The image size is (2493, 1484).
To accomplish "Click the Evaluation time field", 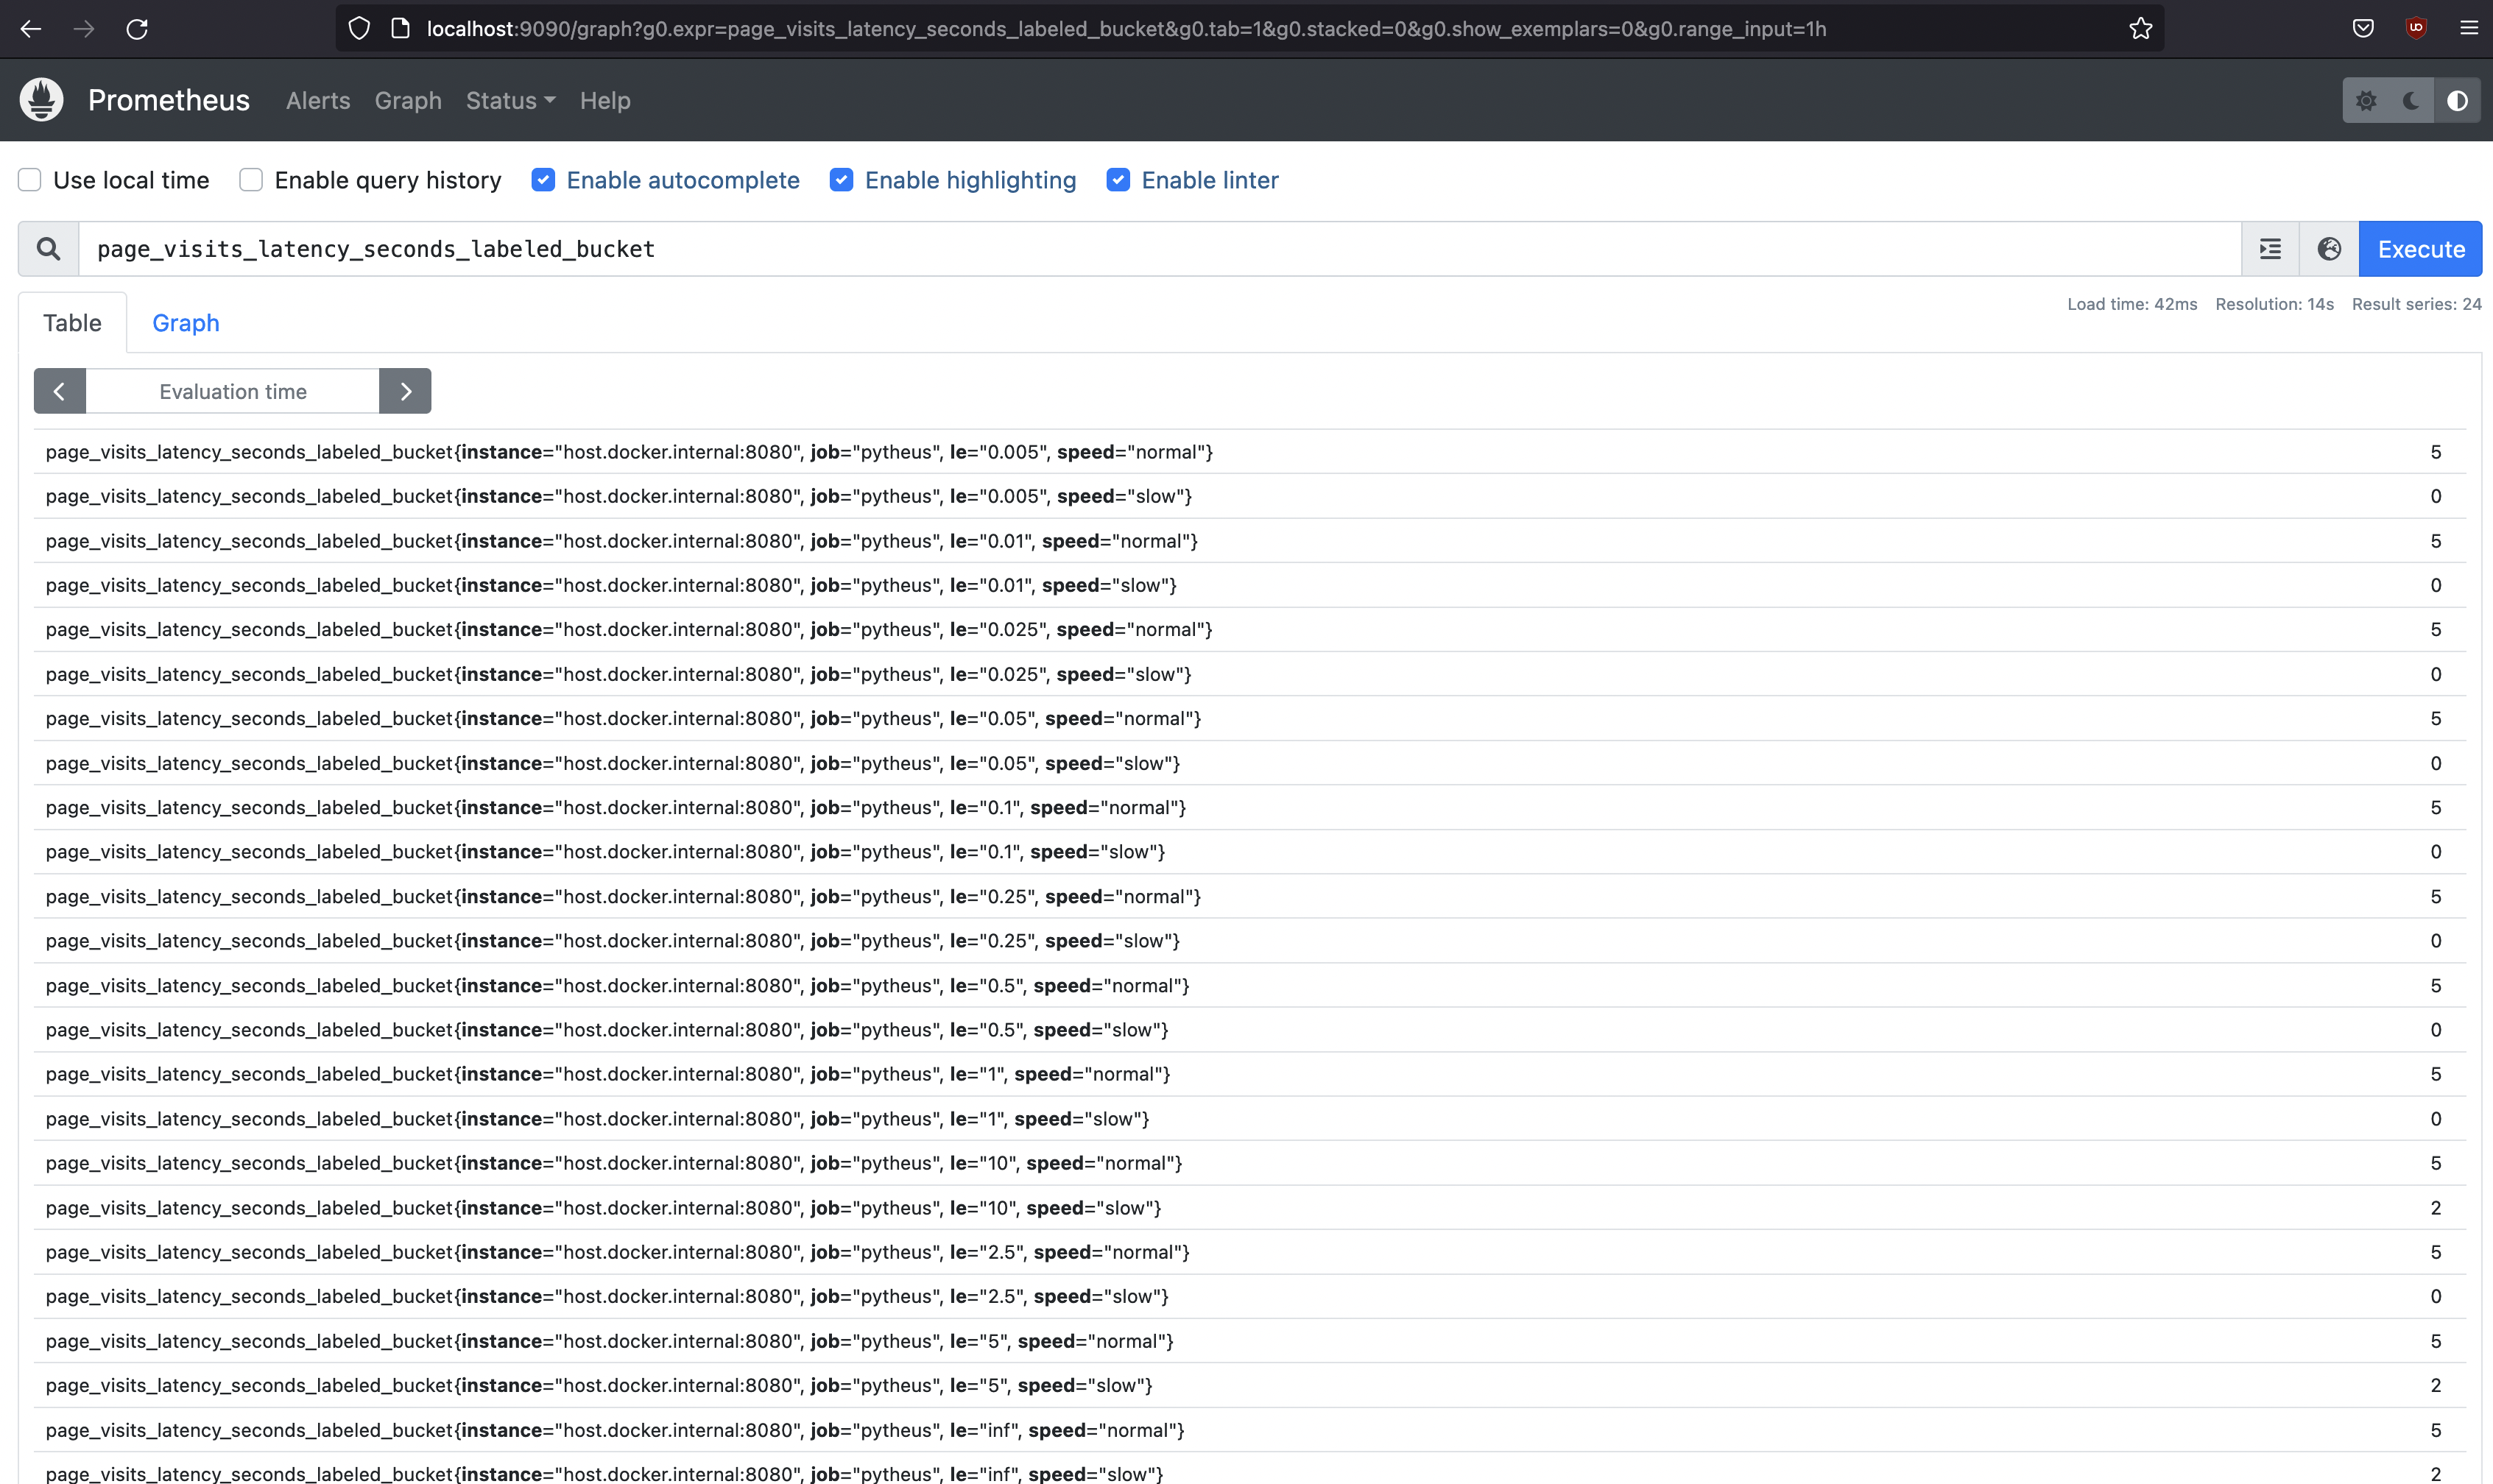I will [233, 391].
